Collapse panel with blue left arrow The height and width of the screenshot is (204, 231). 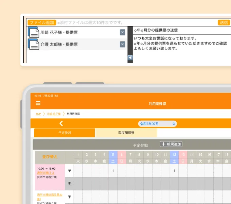coord(130,57)
